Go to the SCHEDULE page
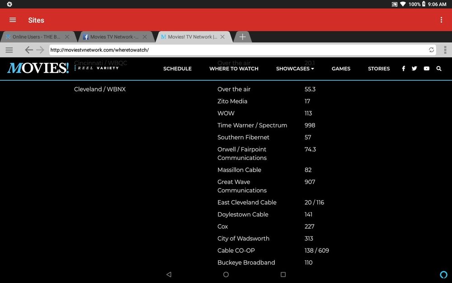The height and width of the screenshot is (283, 452). [177, 68]
